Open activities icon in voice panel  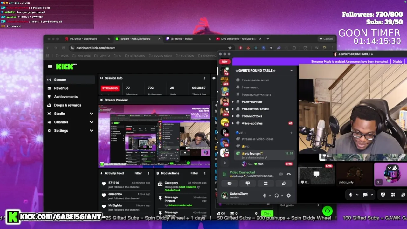[x=266, y=184]
